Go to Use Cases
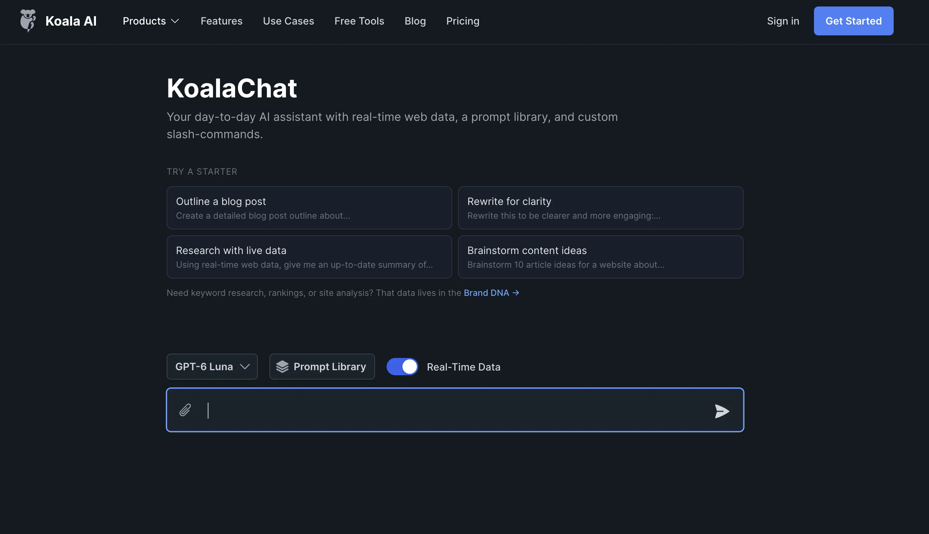 tap(288, 21)
